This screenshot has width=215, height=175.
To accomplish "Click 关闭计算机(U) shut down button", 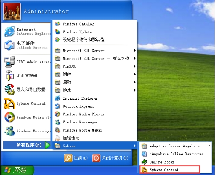I will (x=110, y=158).
